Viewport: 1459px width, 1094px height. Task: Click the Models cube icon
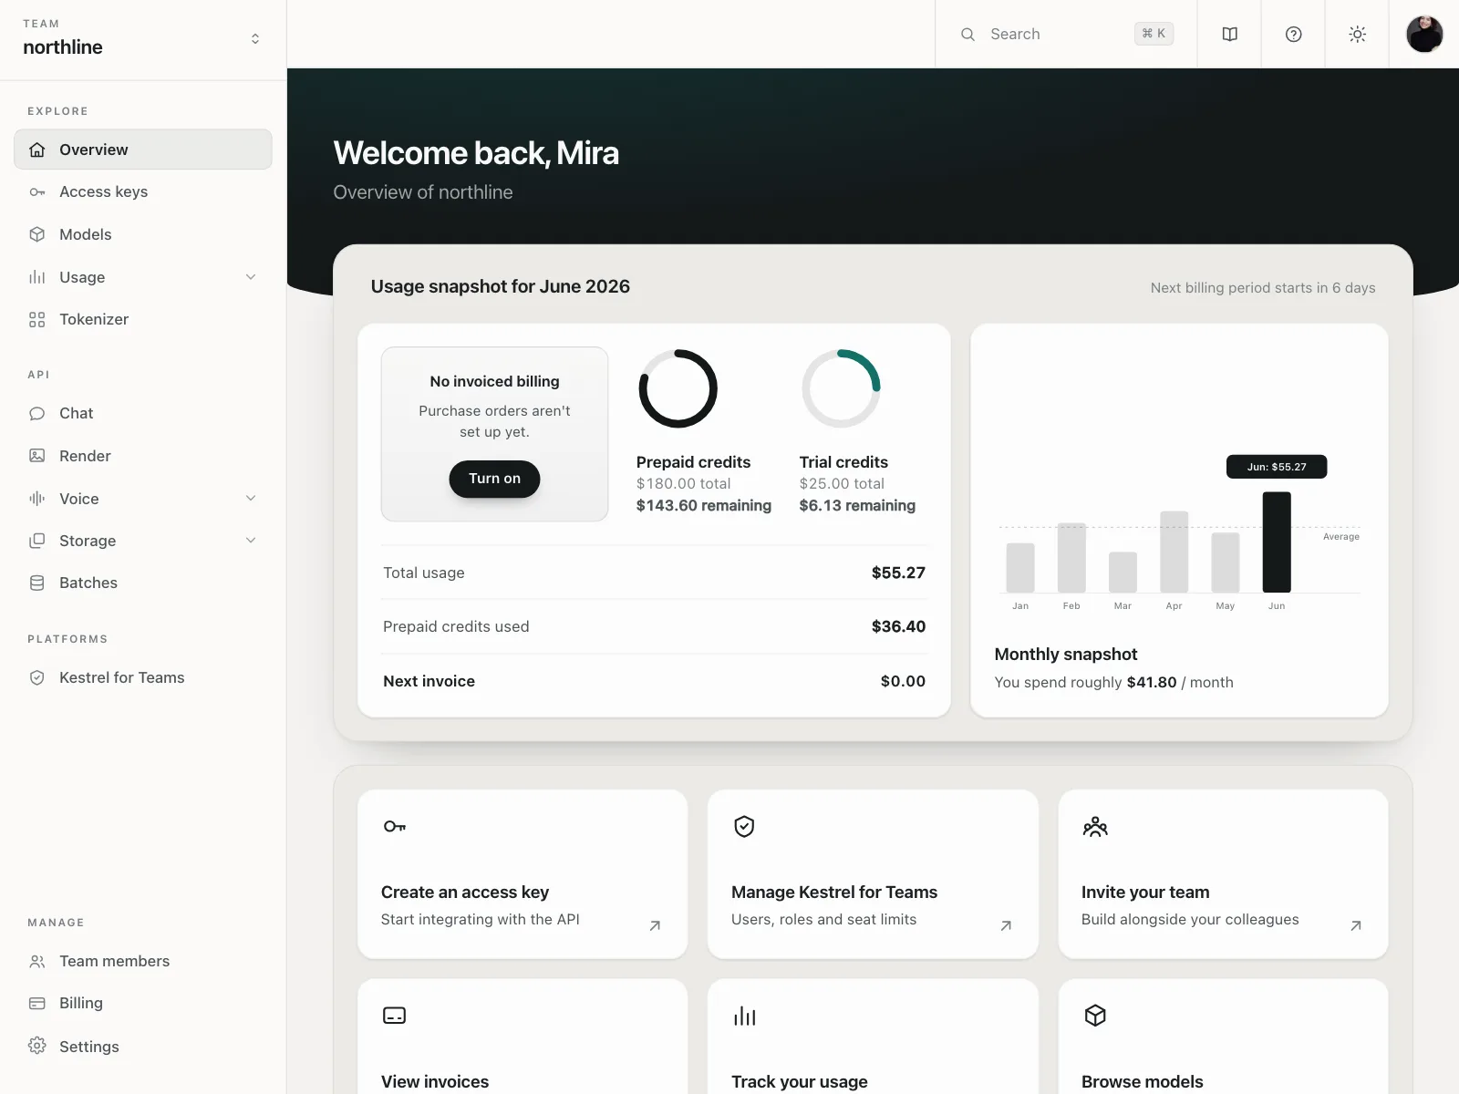pyautogui.click(x=37, y=234)
